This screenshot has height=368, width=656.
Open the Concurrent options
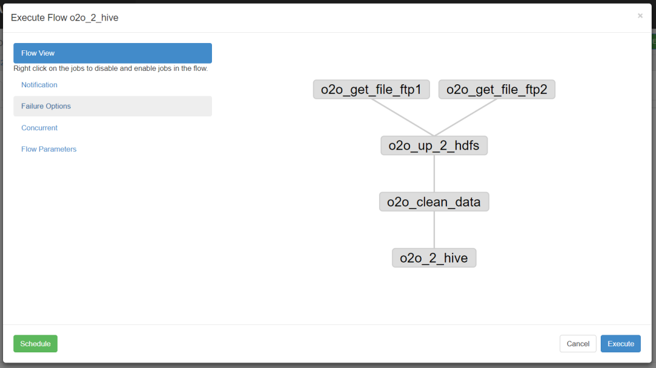click(x=39, y=128)
